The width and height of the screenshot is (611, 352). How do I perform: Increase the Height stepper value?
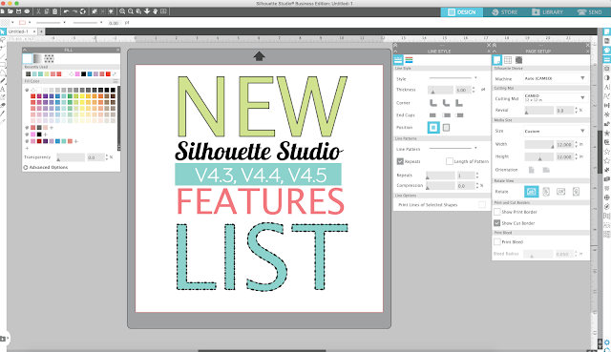[576, 155]
